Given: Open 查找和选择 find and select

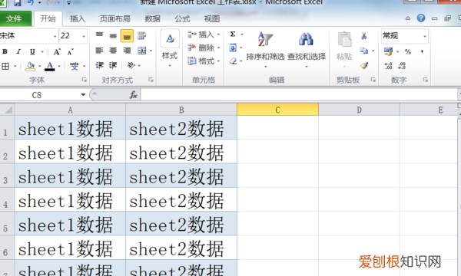Looking at the screenshot, I should 307,49.
